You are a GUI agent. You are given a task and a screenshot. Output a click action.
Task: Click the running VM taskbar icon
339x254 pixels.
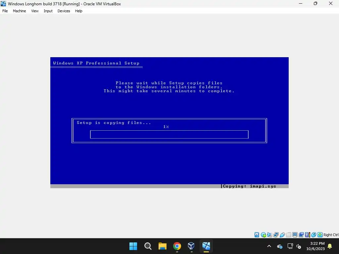(206, 246)
